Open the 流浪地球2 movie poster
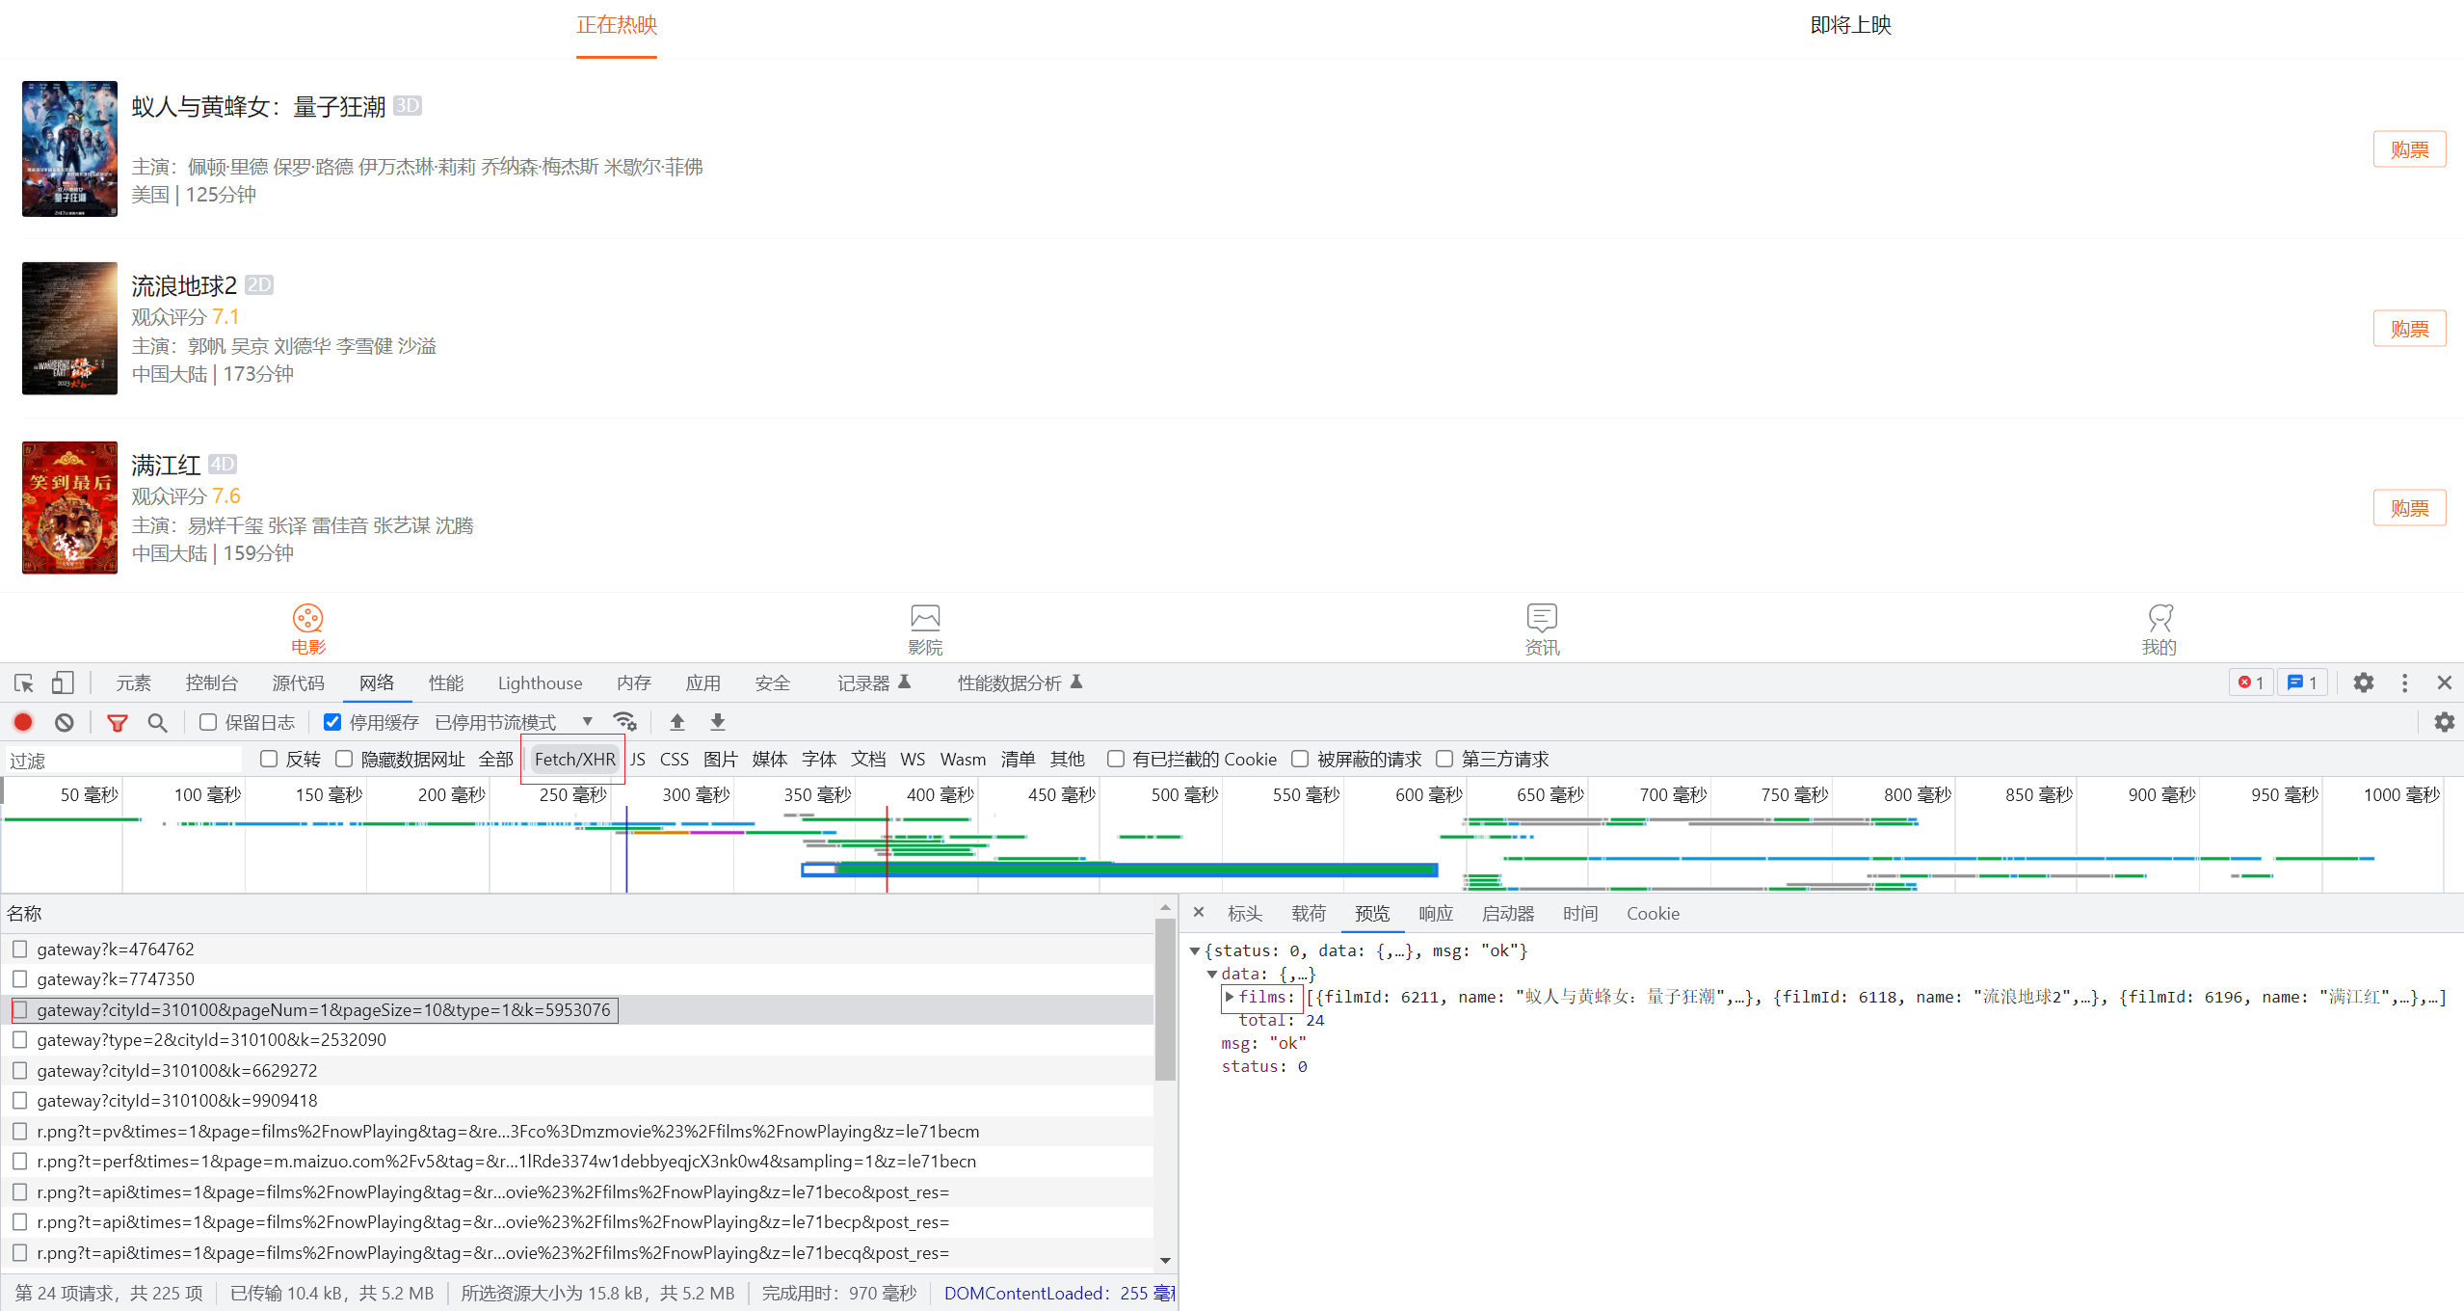 (69, 329)
